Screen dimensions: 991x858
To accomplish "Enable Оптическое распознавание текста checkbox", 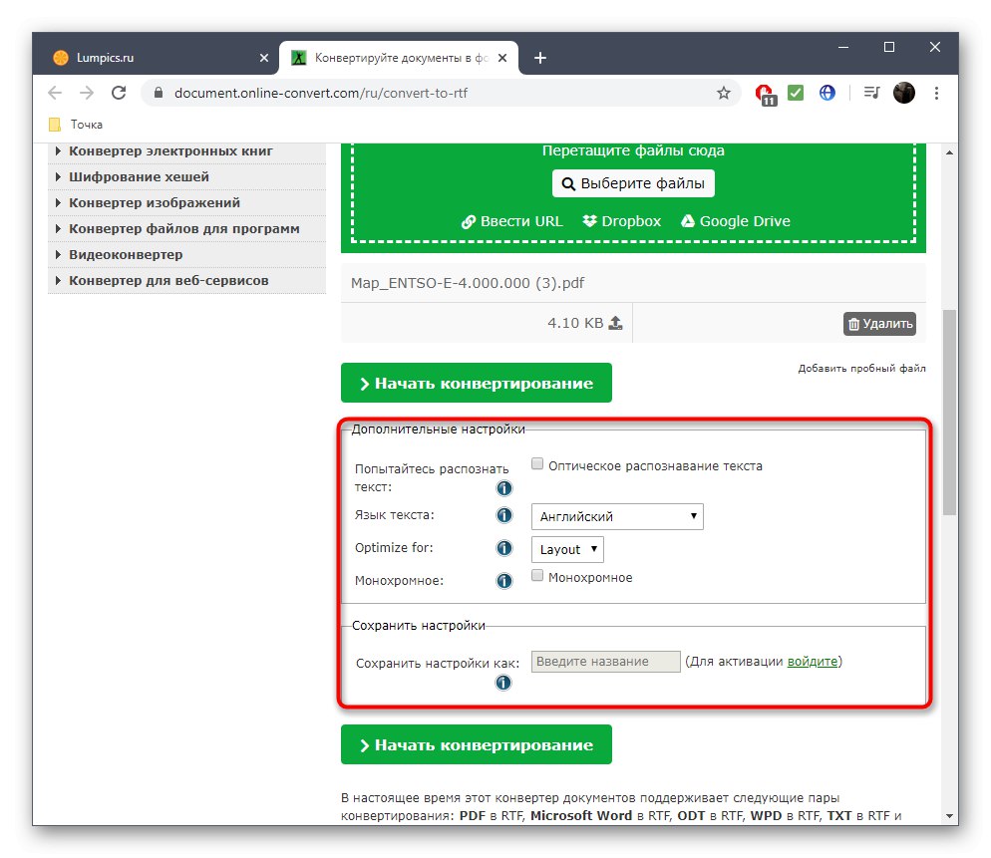I will click(x=537, y=463).
